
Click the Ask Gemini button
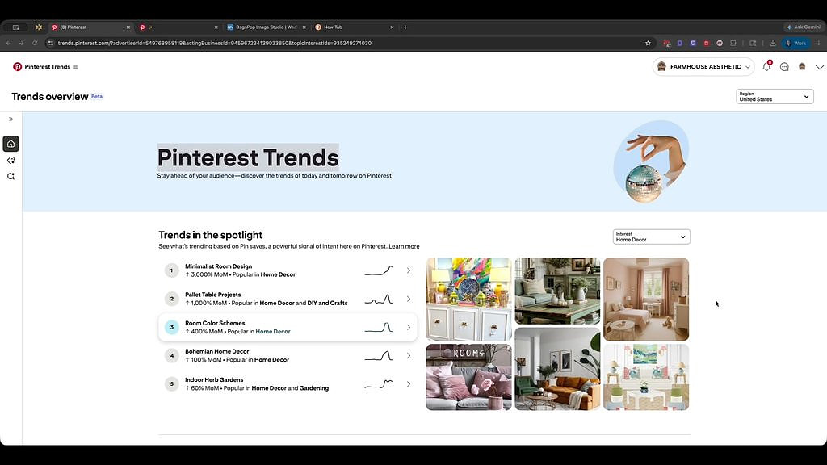(x=804, y=27)
